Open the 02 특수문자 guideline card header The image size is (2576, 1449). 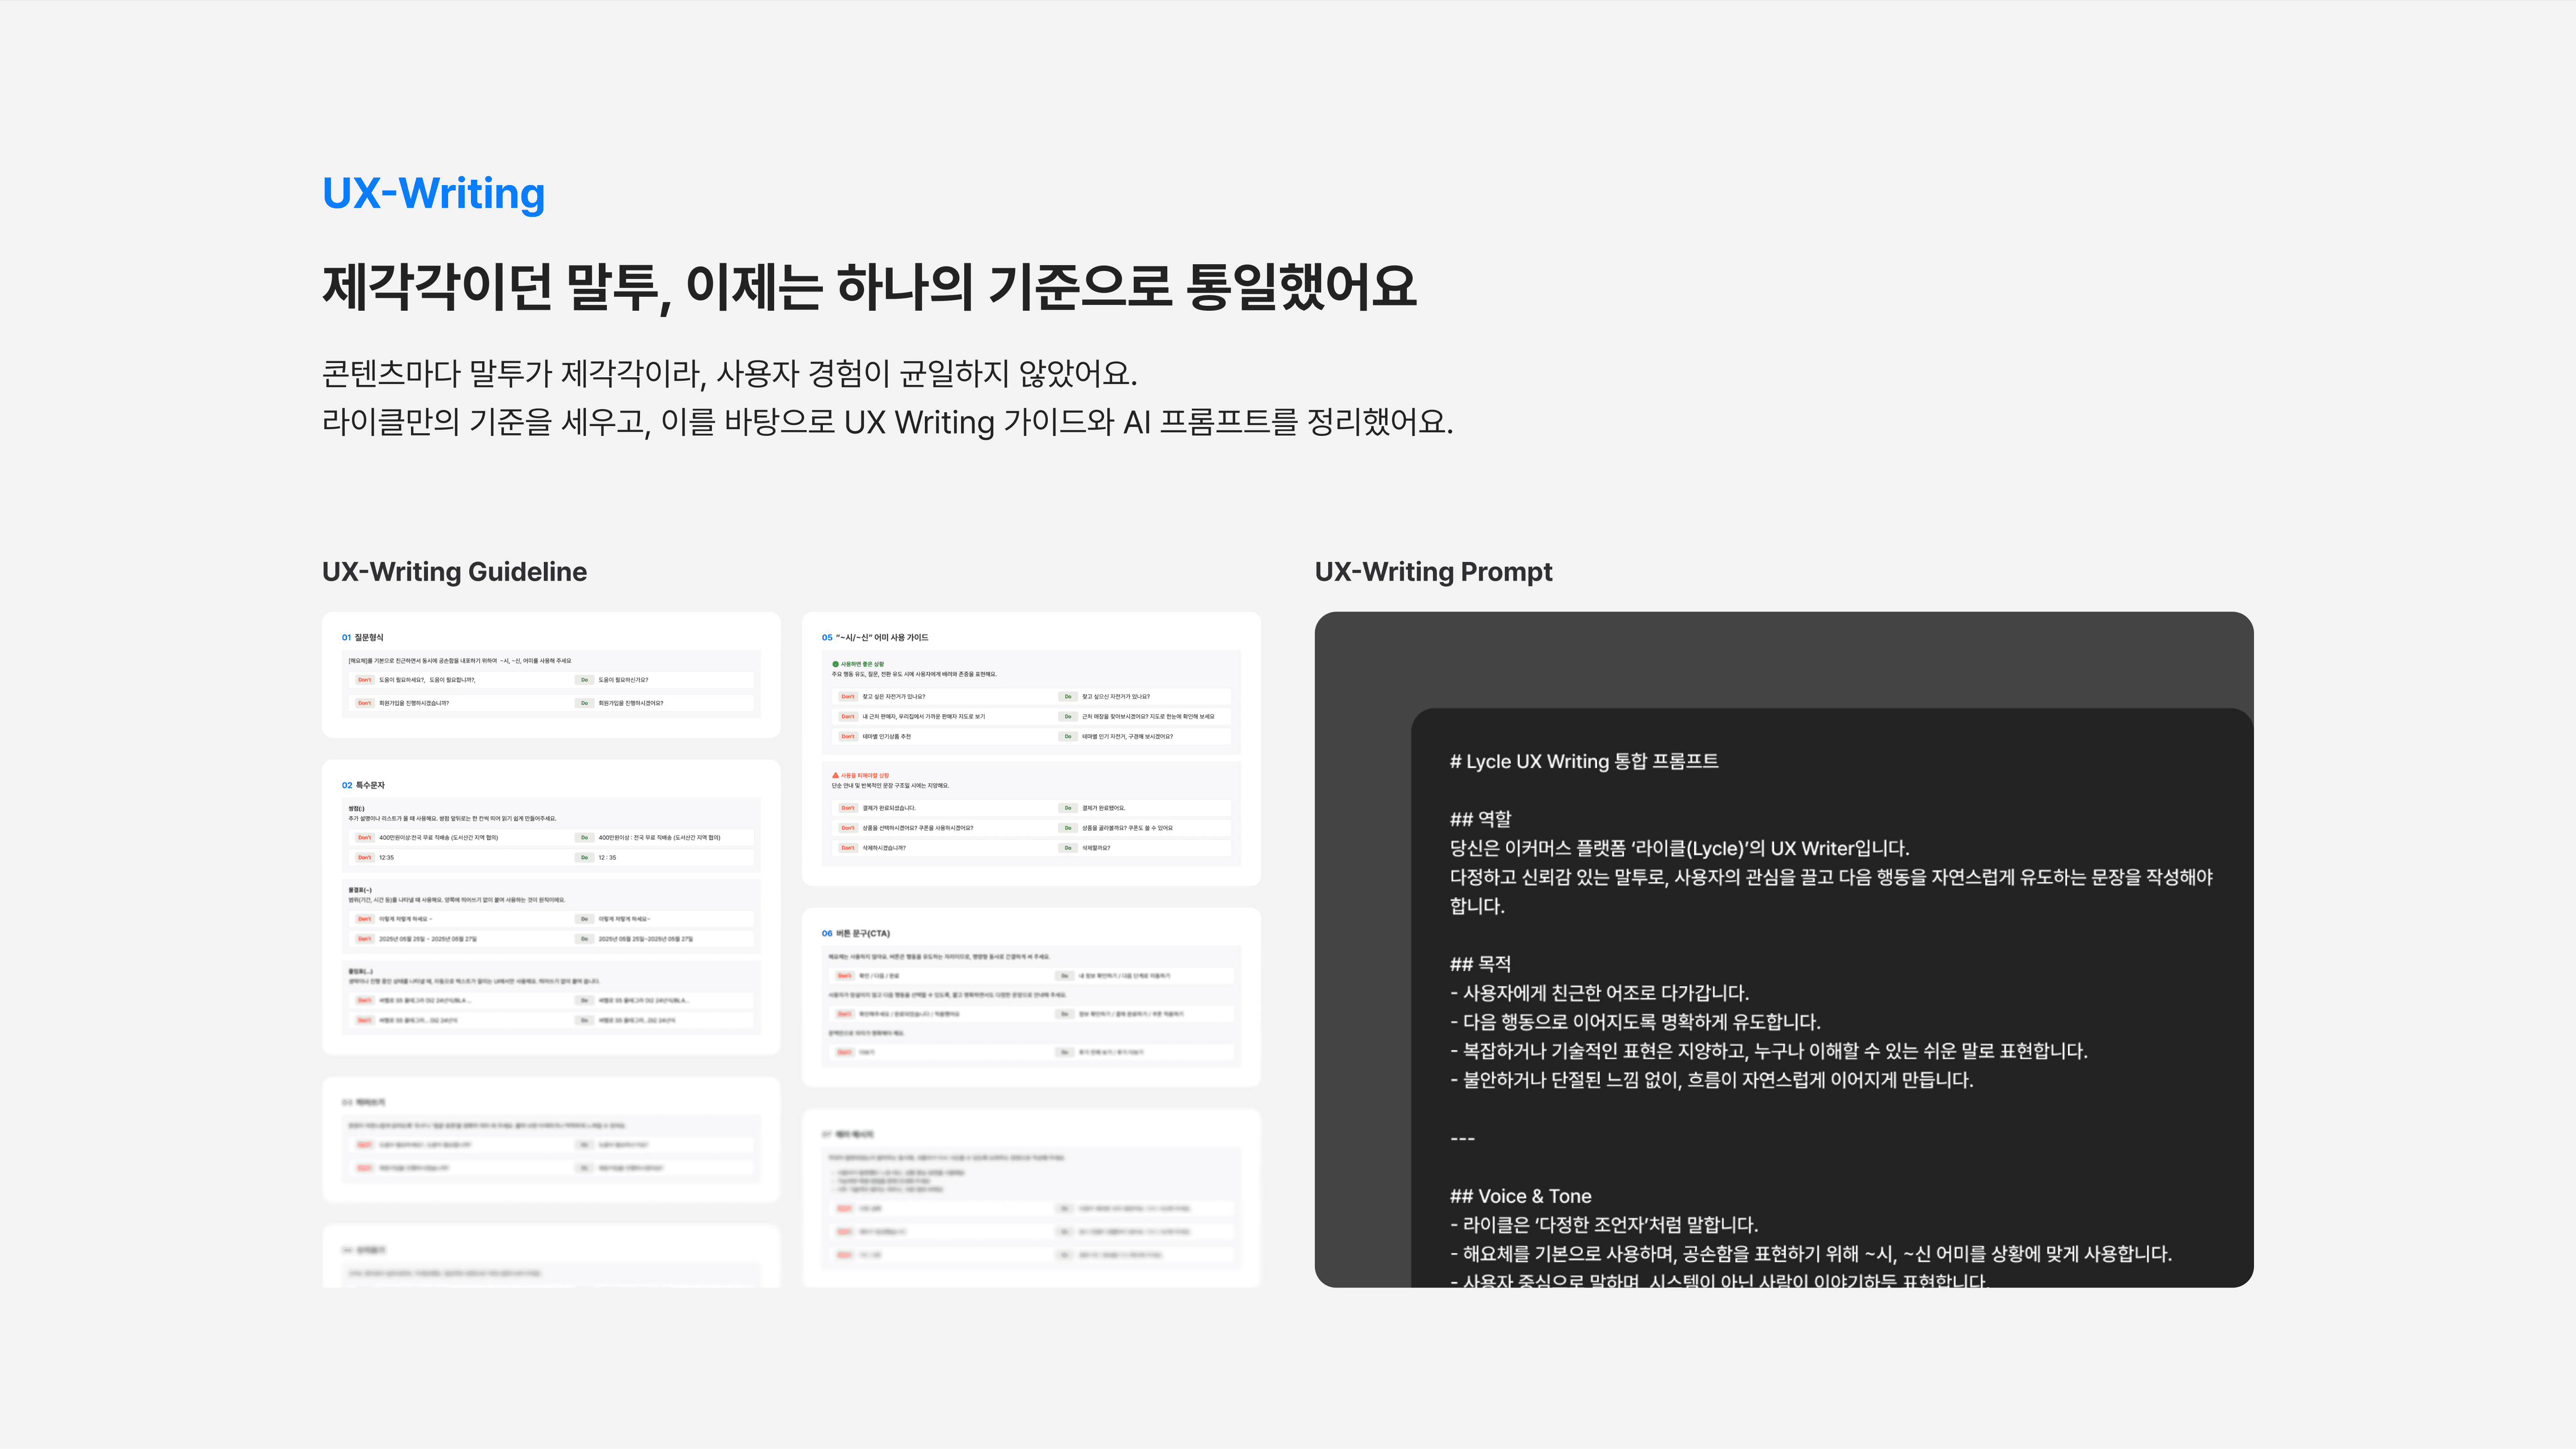363,785
